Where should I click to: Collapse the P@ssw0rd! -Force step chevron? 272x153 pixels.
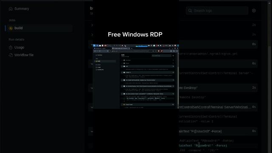[92, 131]
